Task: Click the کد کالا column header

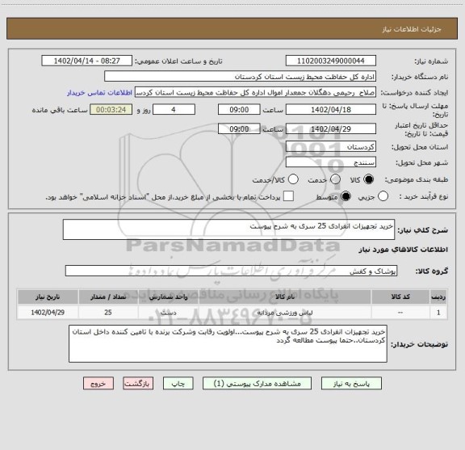Action: [x=400, y=296]
